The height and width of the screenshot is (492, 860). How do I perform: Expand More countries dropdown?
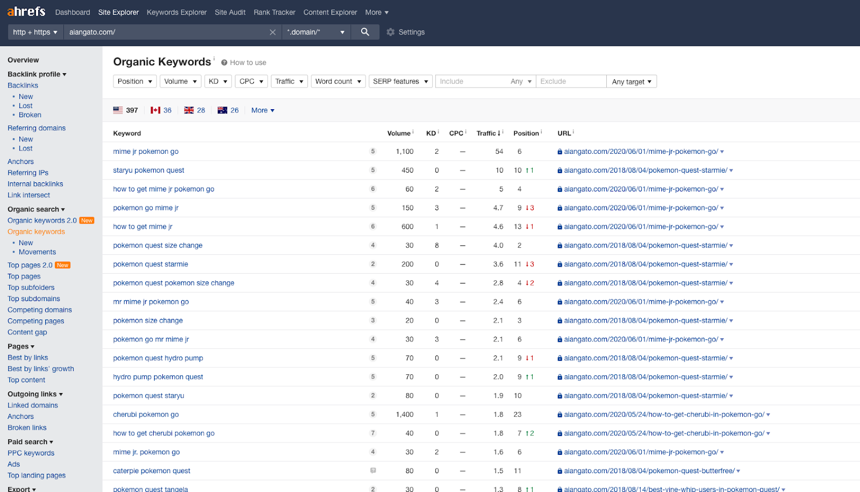(x=263, y=110)
